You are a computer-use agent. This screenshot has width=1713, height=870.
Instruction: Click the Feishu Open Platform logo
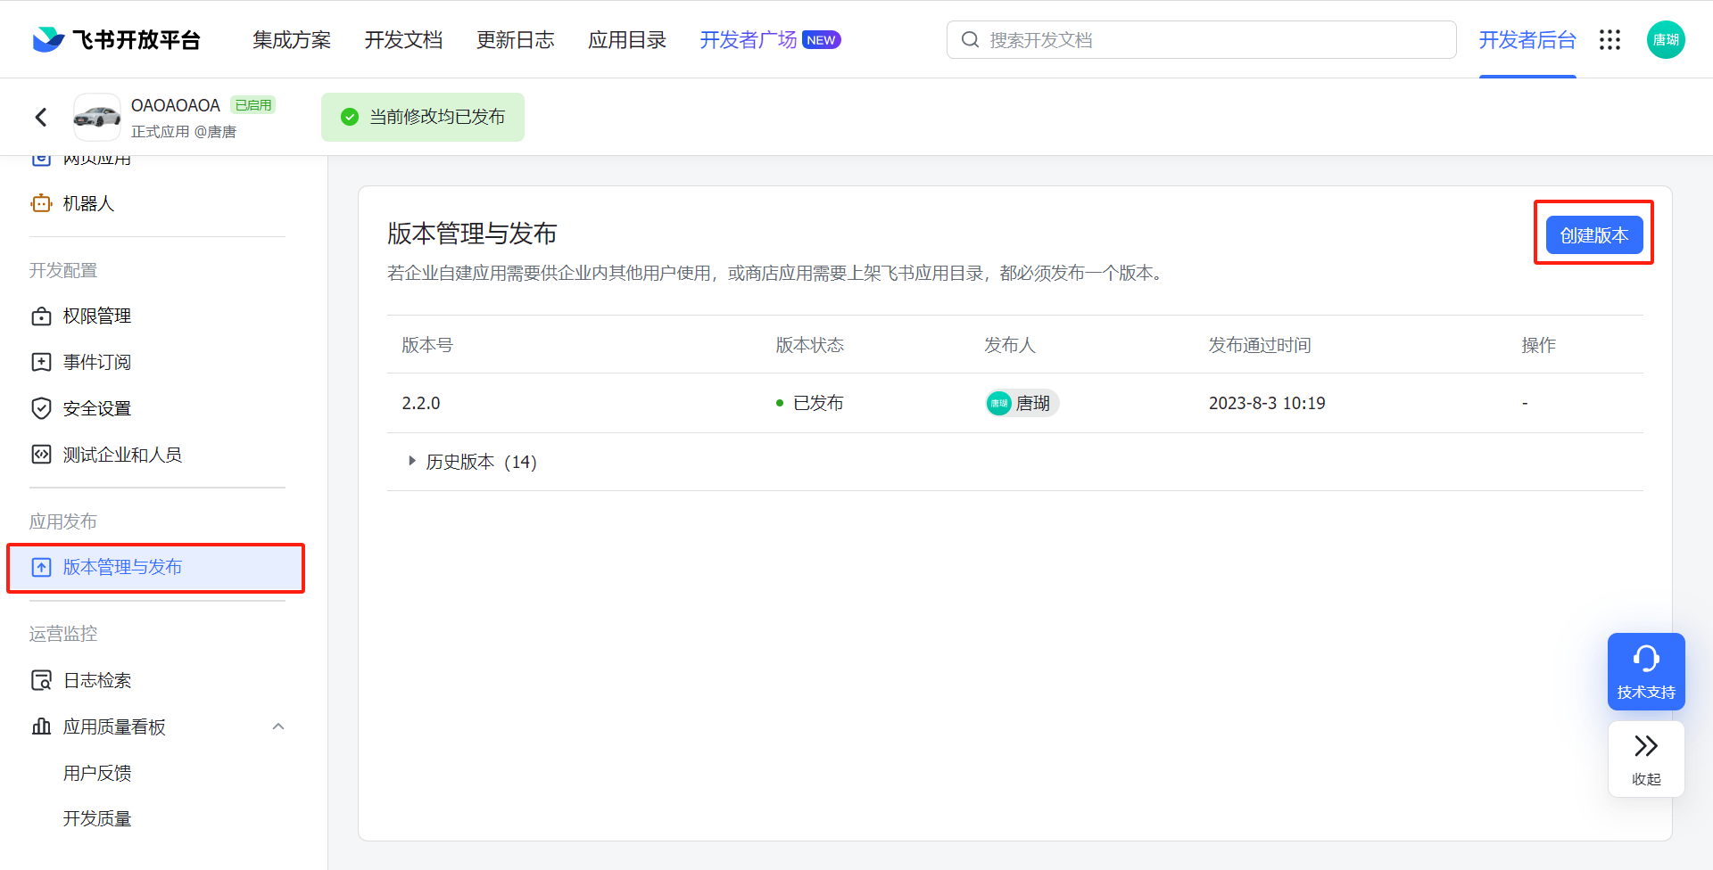[x=117, y=40]
